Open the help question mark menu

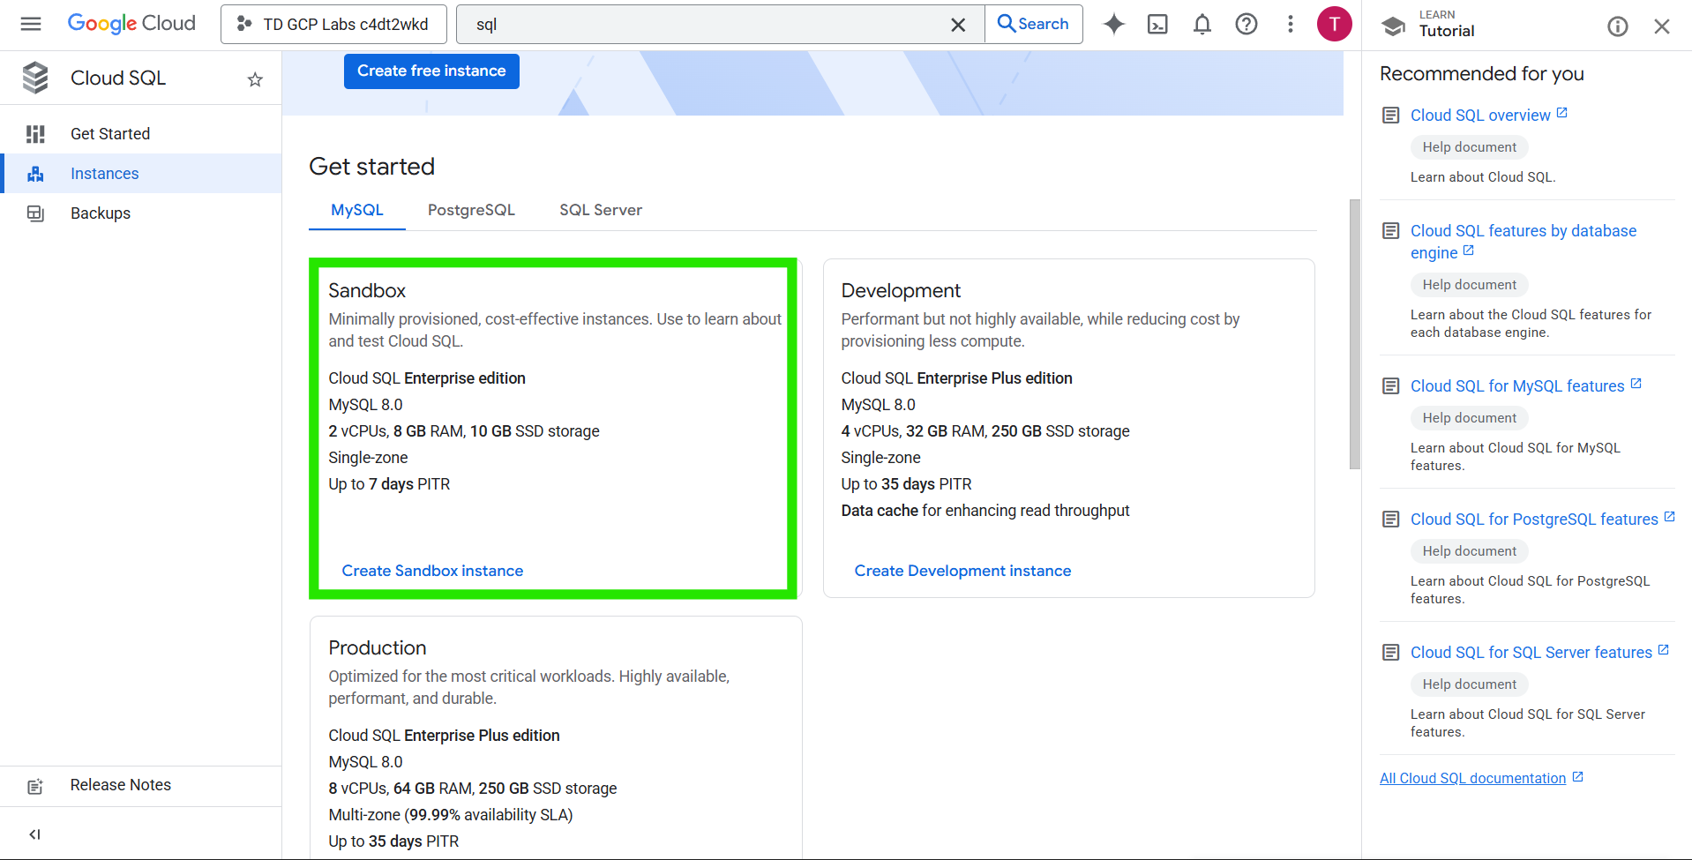(1246, 24)
